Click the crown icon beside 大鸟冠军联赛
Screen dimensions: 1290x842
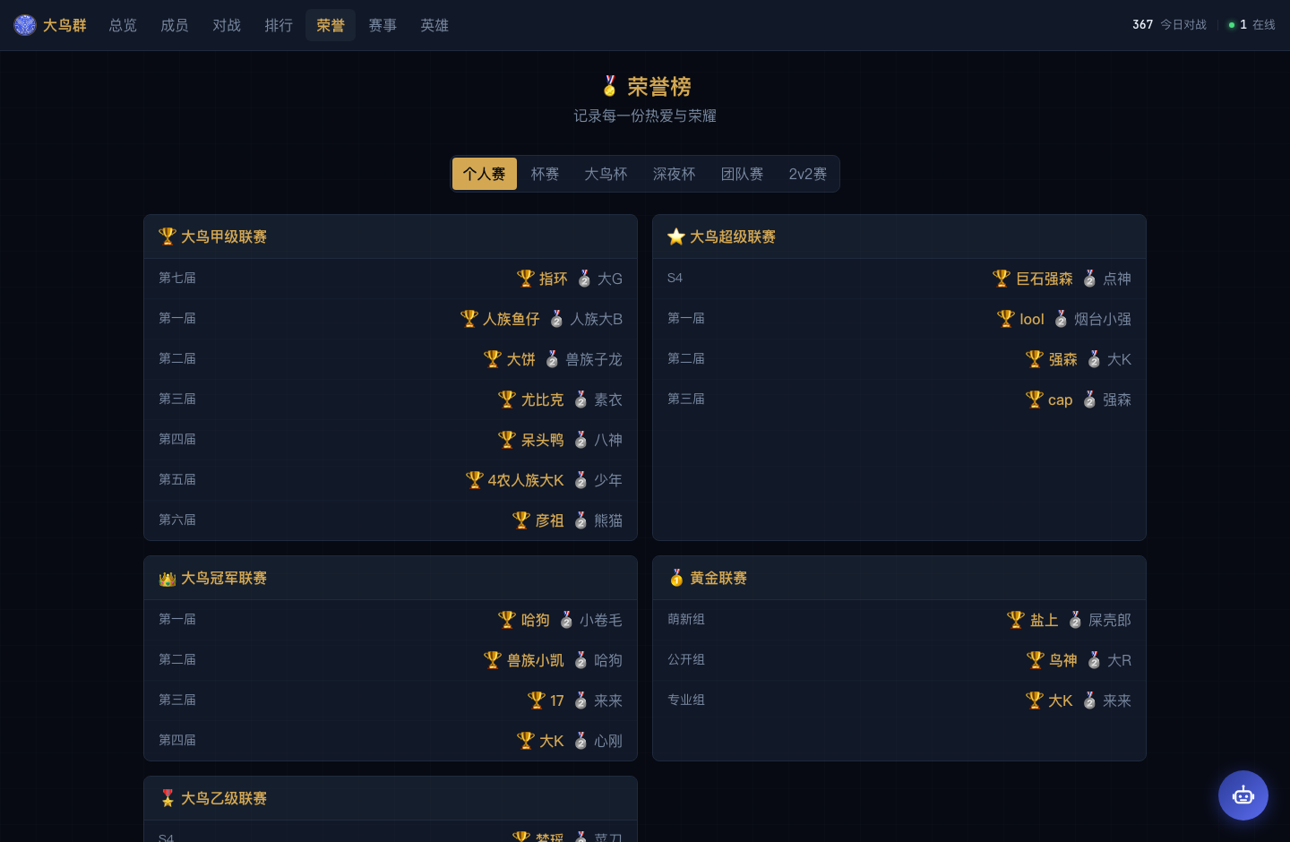pos(168,579)
